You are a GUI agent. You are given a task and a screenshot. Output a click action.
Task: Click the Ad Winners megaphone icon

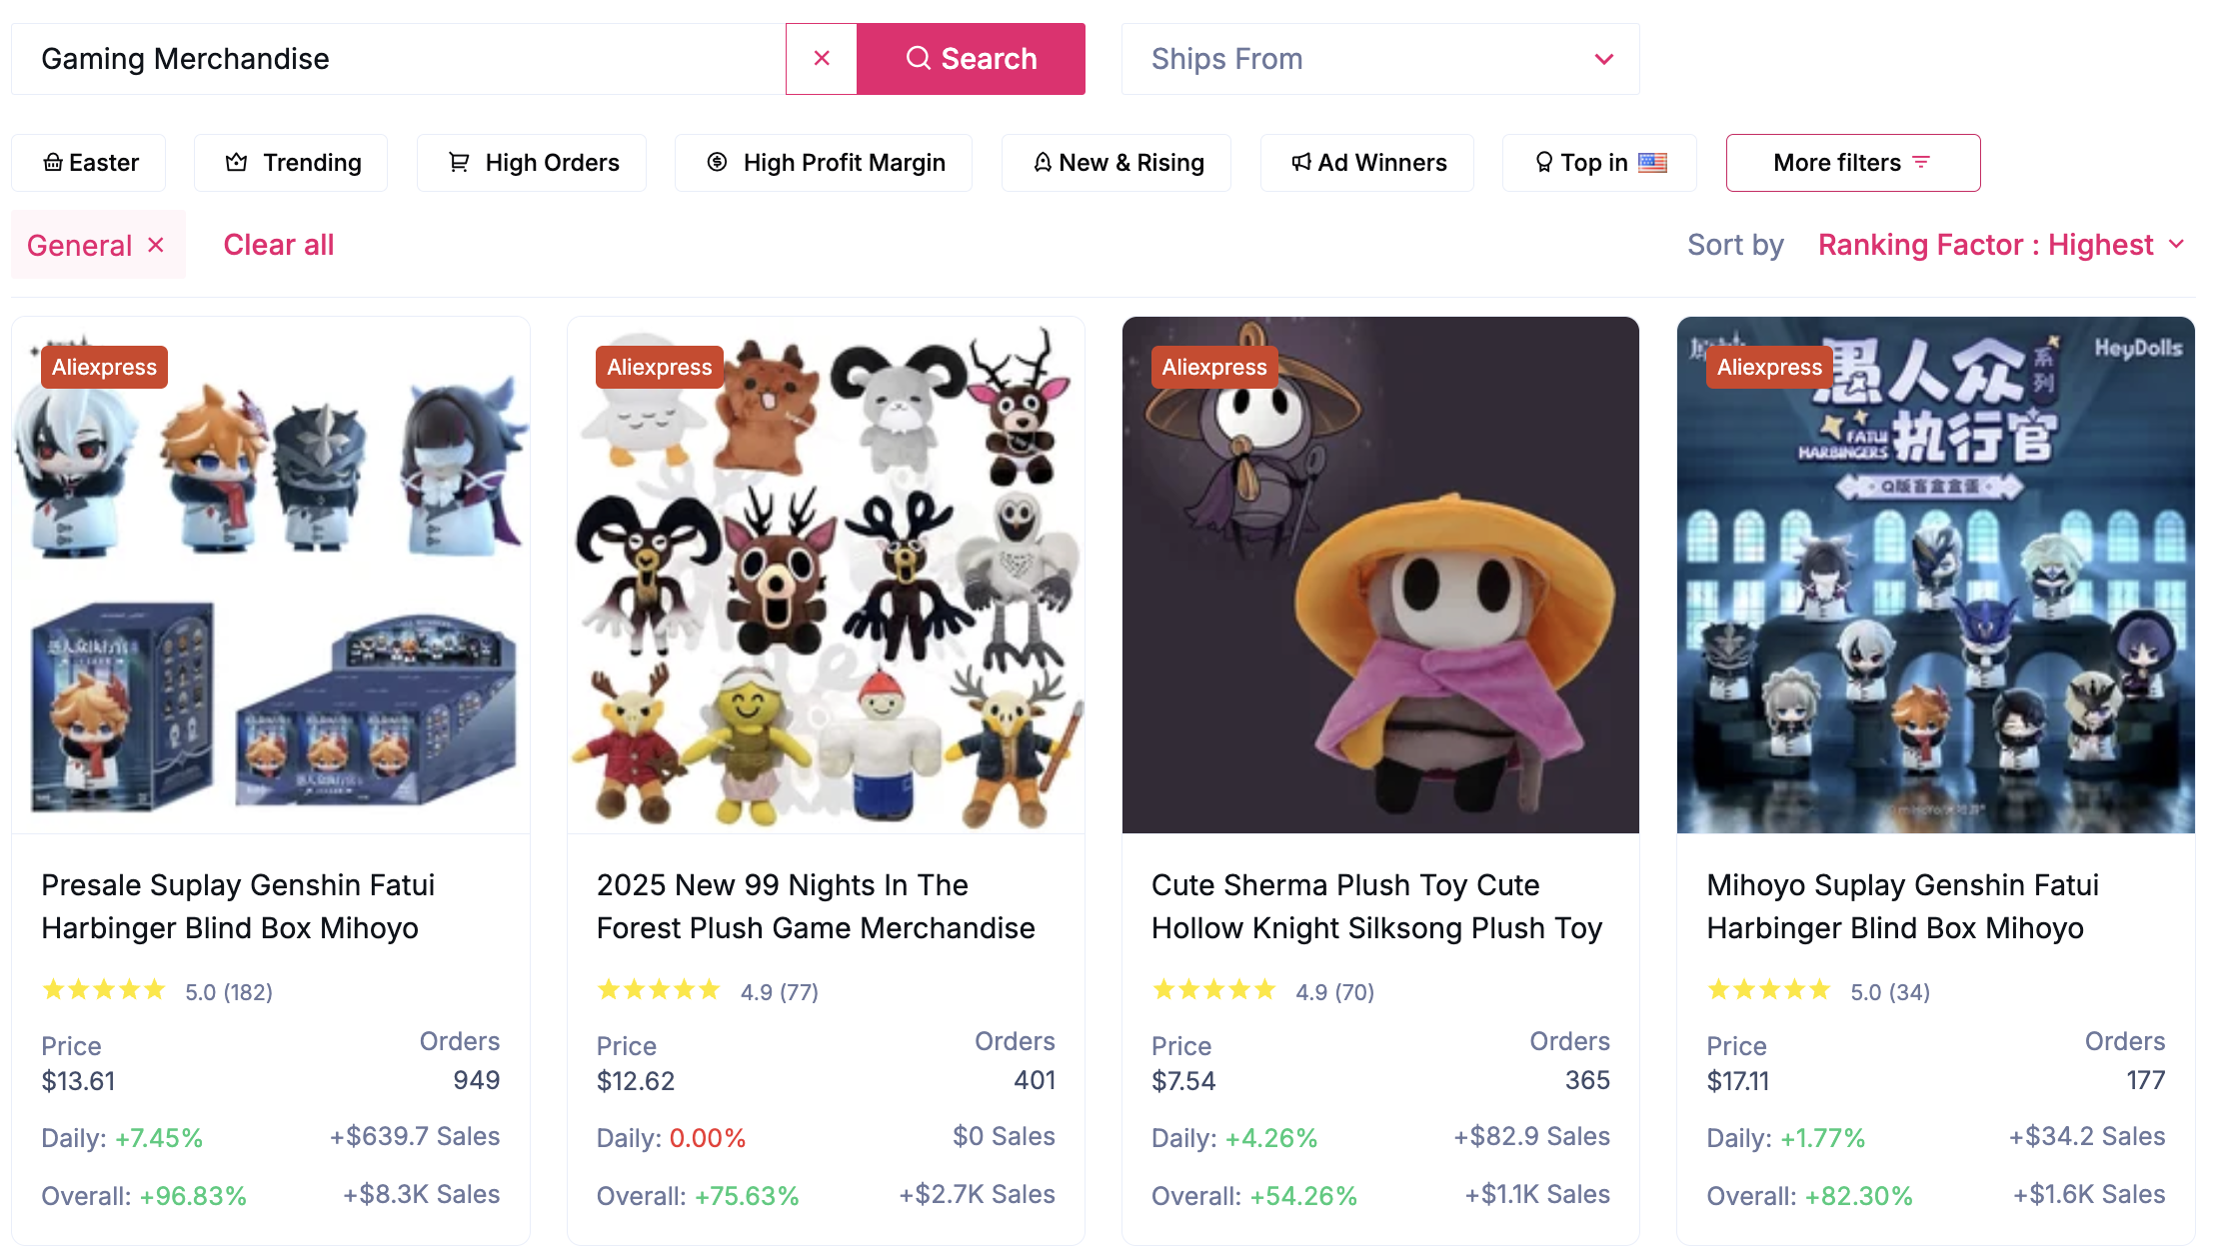pos(1300,162)
